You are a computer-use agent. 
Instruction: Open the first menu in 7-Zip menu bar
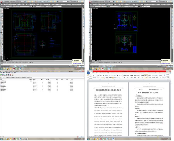2,73
